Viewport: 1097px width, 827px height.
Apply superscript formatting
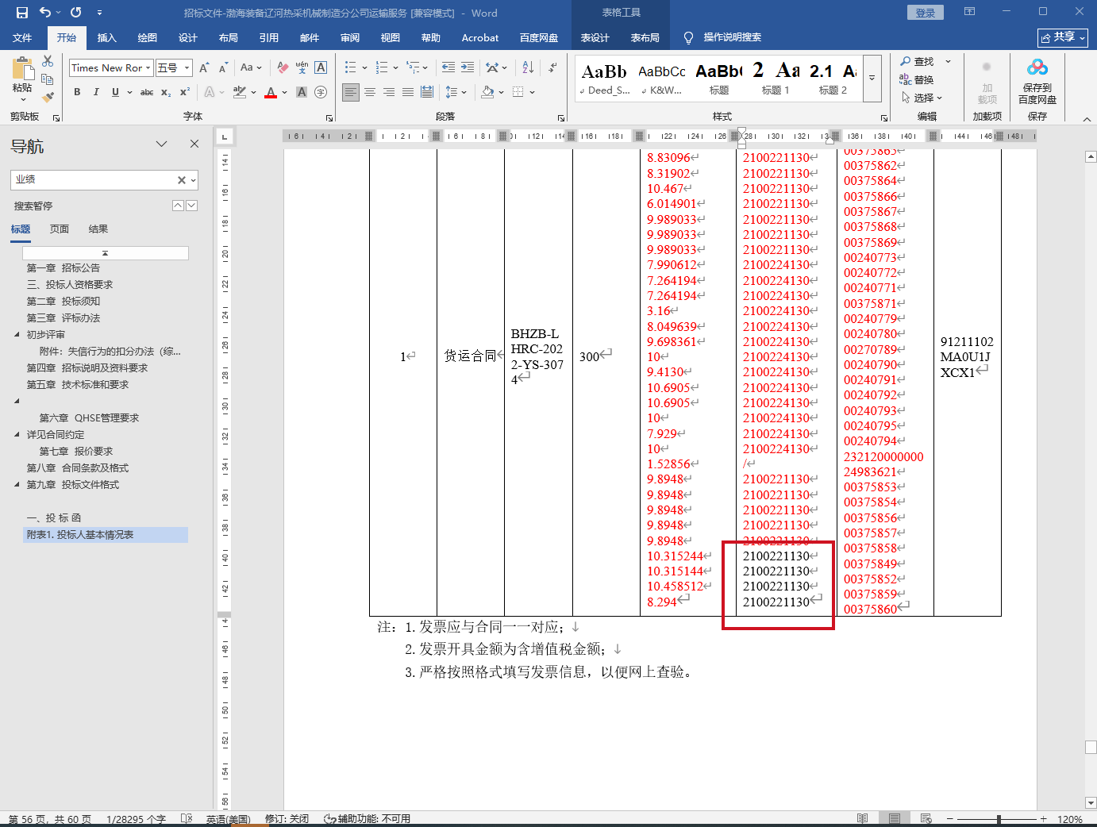(x=185, y=92)
